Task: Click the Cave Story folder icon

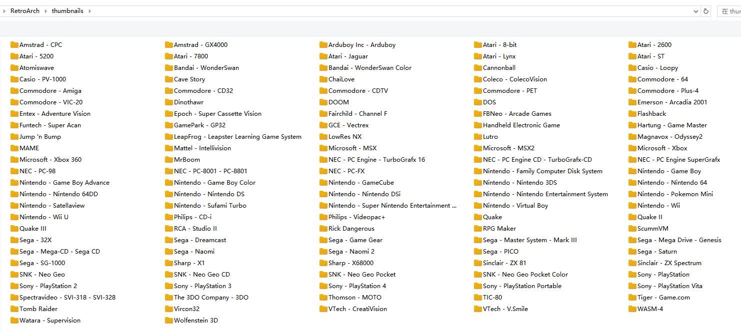Action: click(168, 79)
